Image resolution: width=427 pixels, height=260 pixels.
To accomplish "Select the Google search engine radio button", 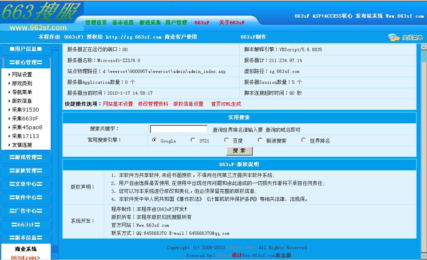I will pyautogui.click(x=155, y=140).
